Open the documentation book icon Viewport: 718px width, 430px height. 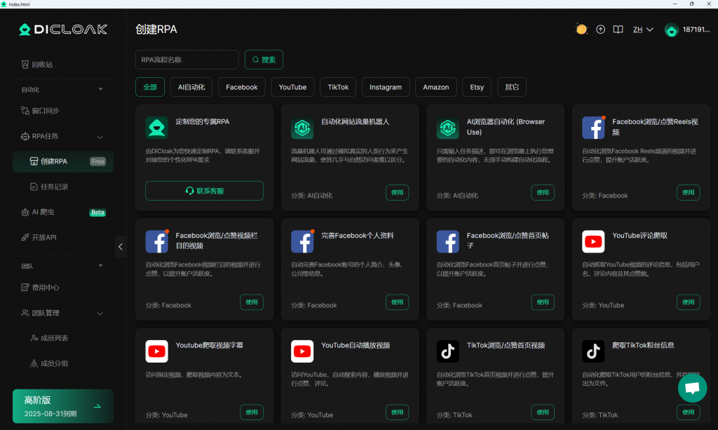618,29
